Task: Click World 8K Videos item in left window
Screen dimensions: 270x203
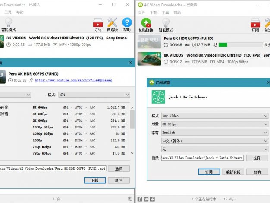Action: [67, 41]
